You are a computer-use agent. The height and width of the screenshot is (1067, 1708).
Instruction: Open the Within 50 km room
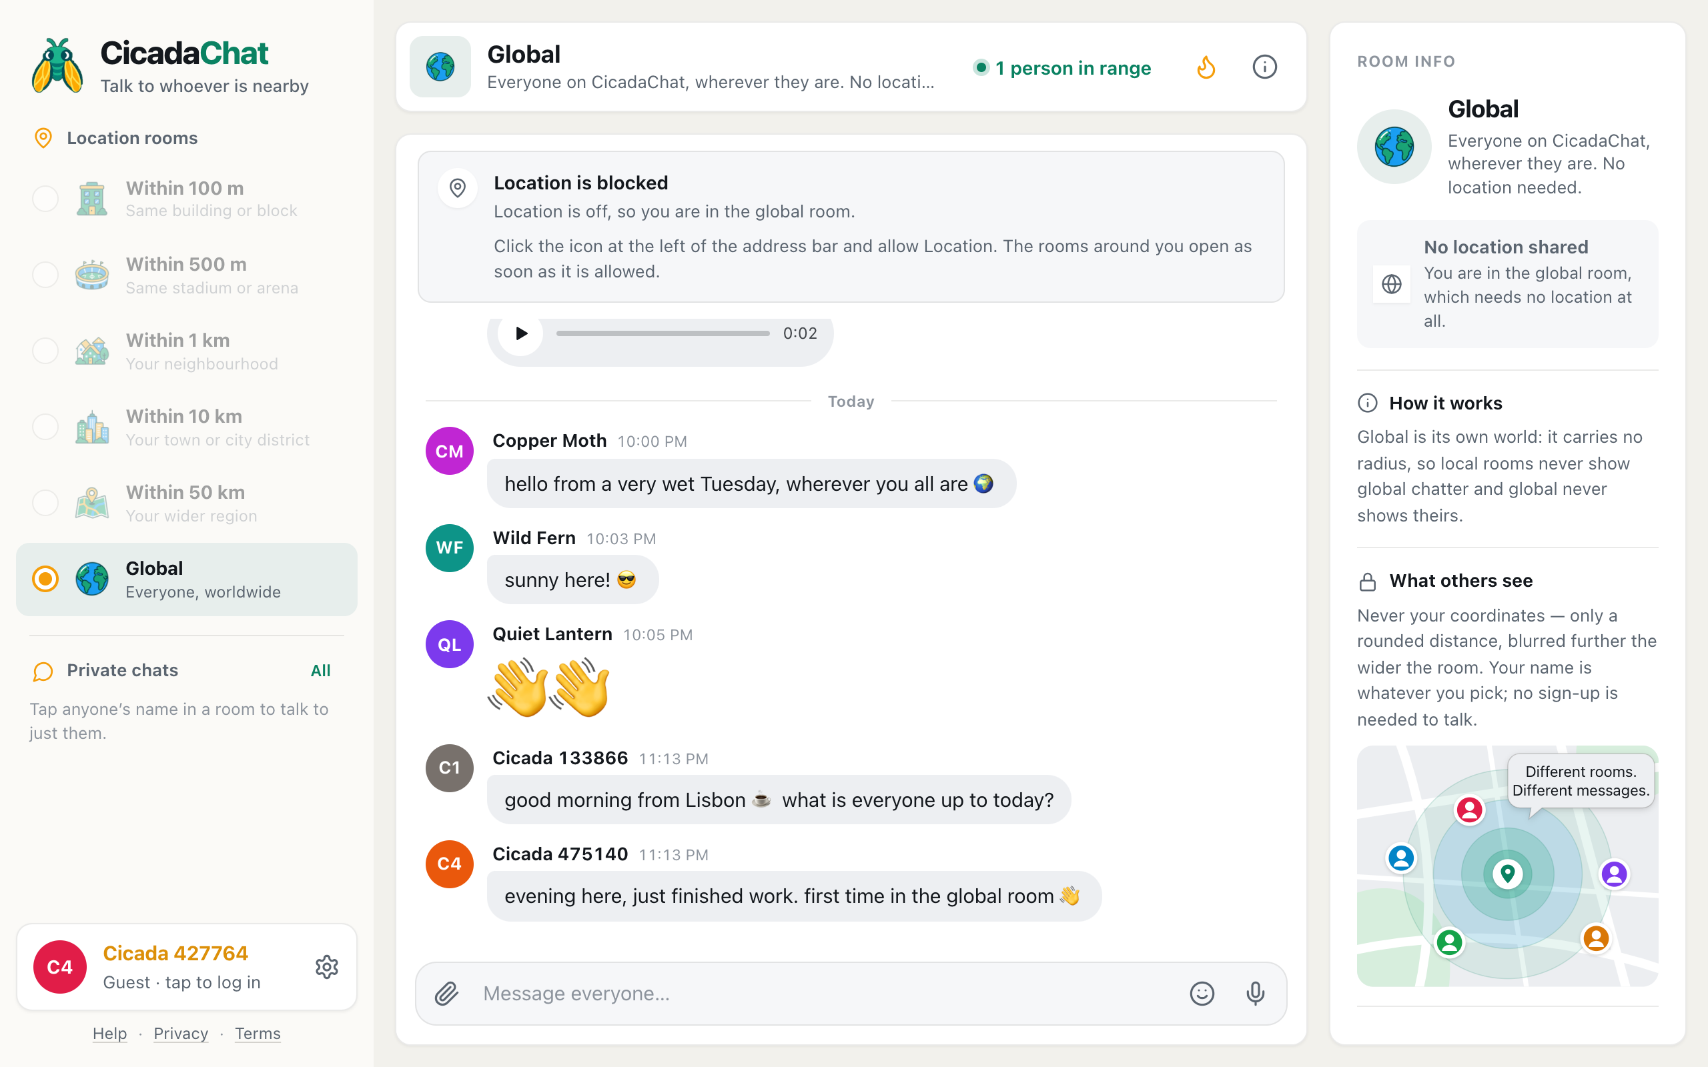coord(186,503)
